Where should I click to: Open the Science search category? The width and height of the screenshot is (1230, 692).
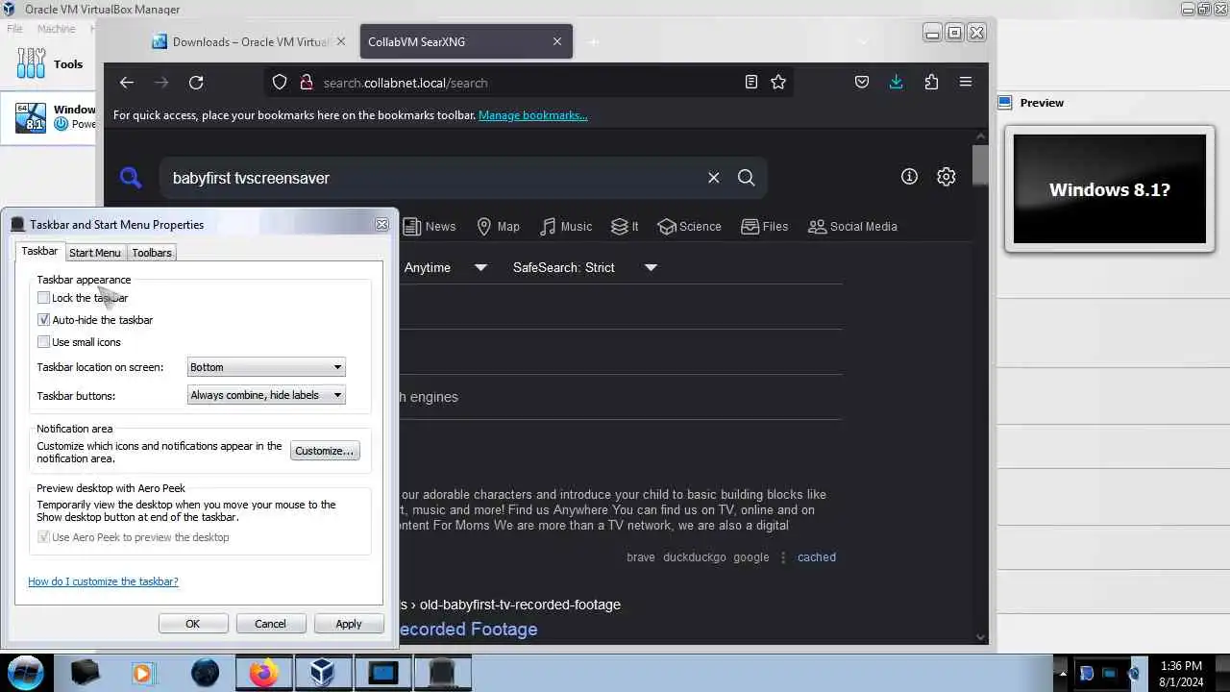(689, 227)
